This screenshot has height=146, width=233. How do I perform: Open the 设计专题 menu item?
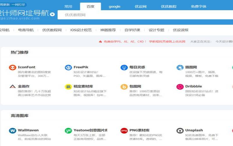pos(156,30)
